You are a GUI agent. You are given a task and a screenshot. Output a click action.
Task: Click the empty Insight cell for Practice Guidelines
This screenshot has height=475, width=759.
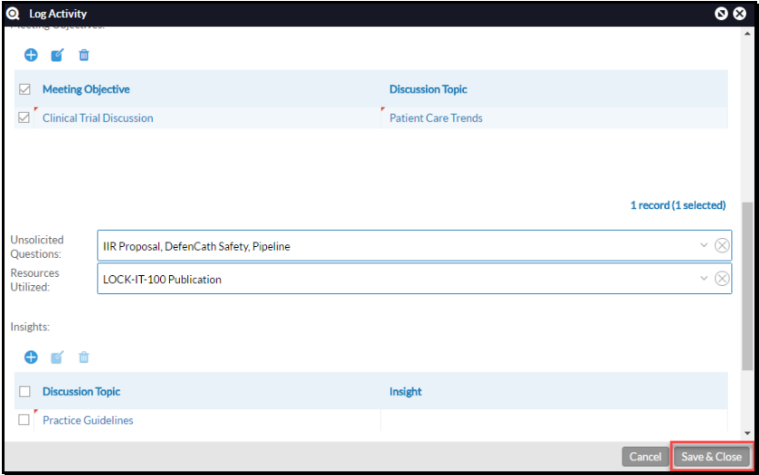coord(555,420)
